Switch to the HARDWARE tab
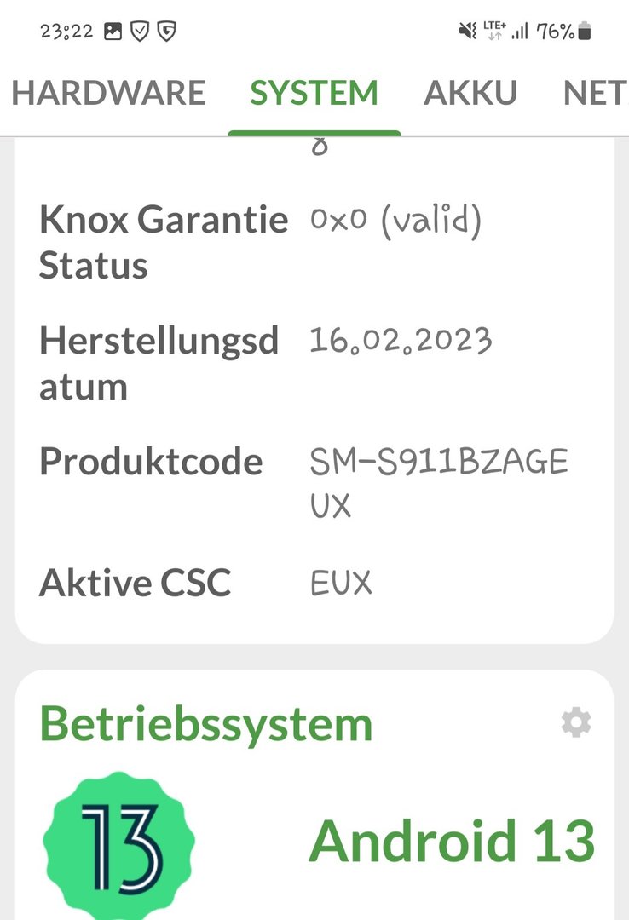Image resolution: width=629 pixels, height=920 pixels. coord(108,93)
